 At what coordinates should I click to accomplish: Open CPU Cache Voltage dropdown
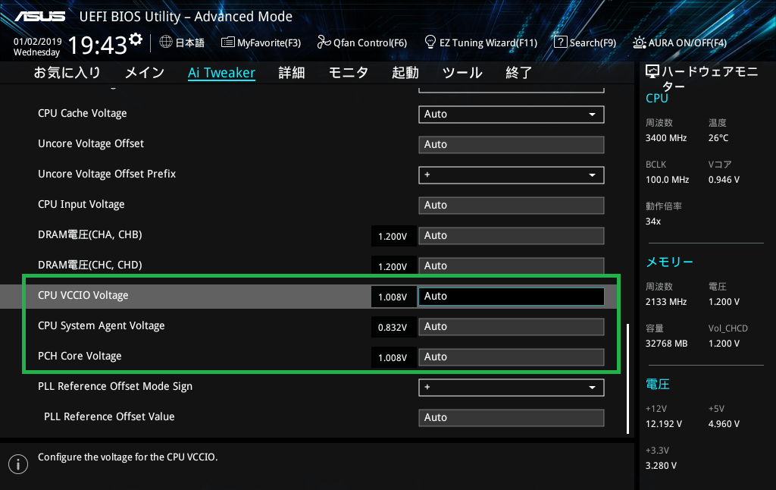(512, 115)
